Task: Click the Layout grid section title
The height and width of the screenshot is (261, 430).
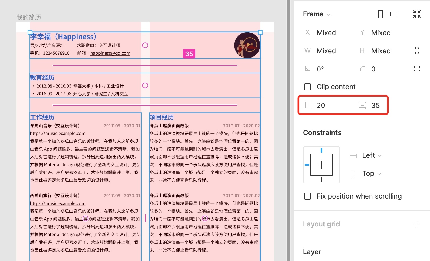Action: click(322, 224)
